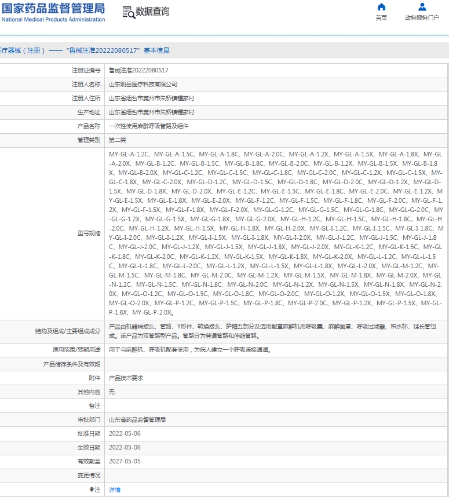Click the 结构及组成/主要组成成分 label

[68, 331]
